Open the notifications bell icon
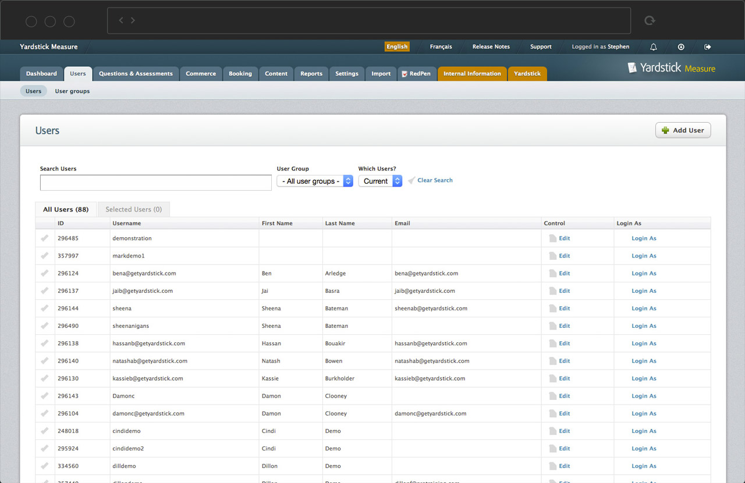This screenshot has height=483, width=745. [x=654, y=47]
